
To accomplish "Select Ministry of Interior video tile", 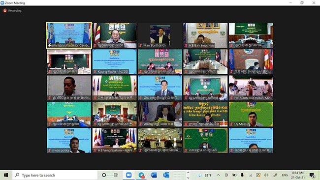I will tap(69, 35).
